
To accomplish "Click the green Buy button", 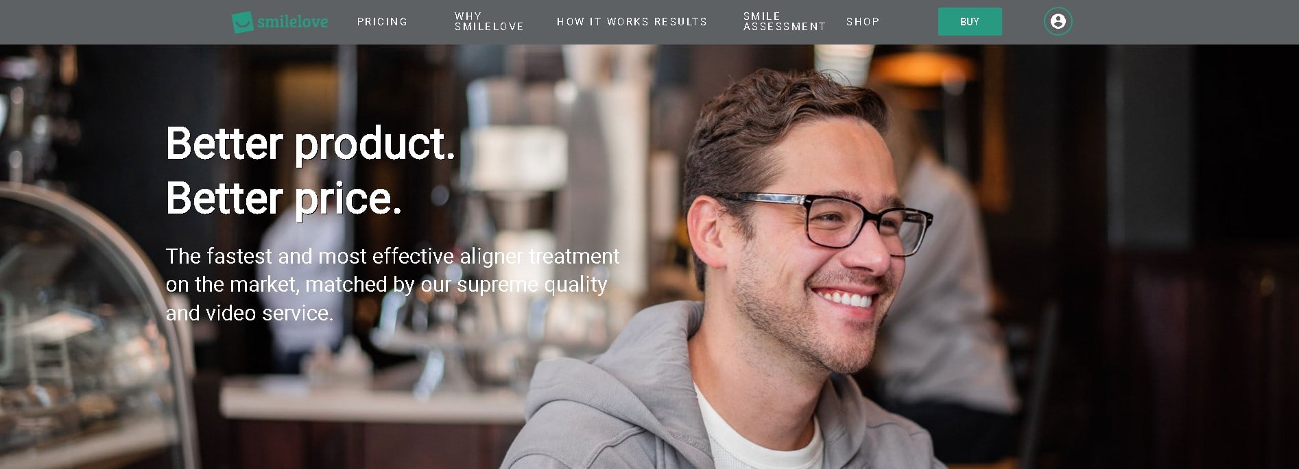I will click(x=970, y=22).
